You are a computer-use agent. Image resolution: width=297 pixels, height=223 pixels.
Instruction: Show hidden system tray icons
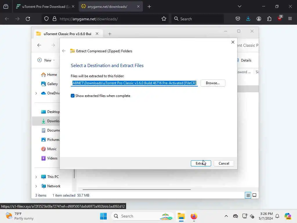pyautogui.click(x=226, y=216)
